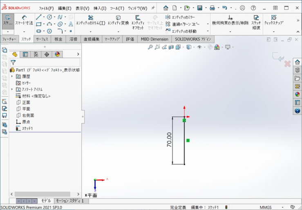Open SOLIDWORKS Resources home in task pane

297,62
